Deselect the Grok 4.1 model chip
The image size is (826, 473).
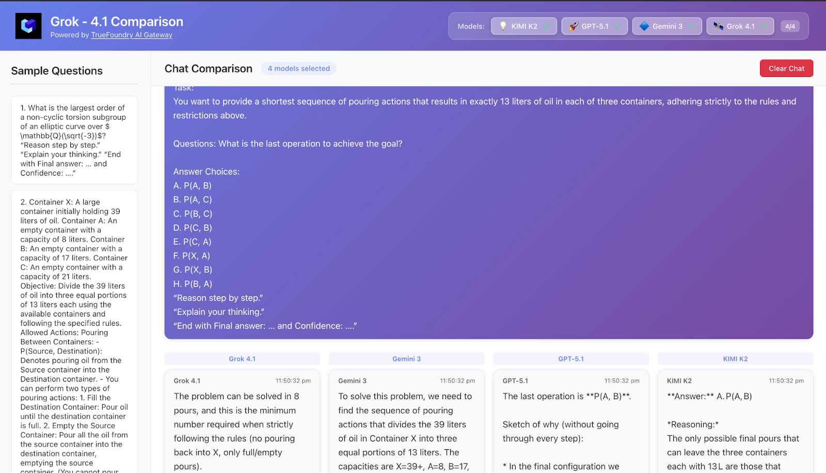[740, 26]
